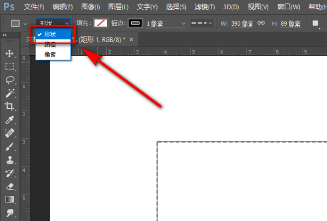Click the height field 89 像素

click(290, 23)
